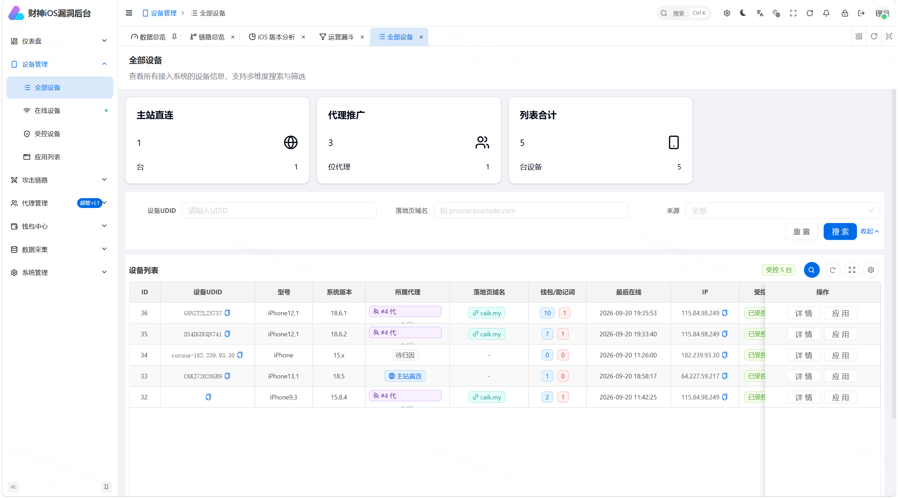
Task: Open device list column settings gear
Action: click(871, 270)
